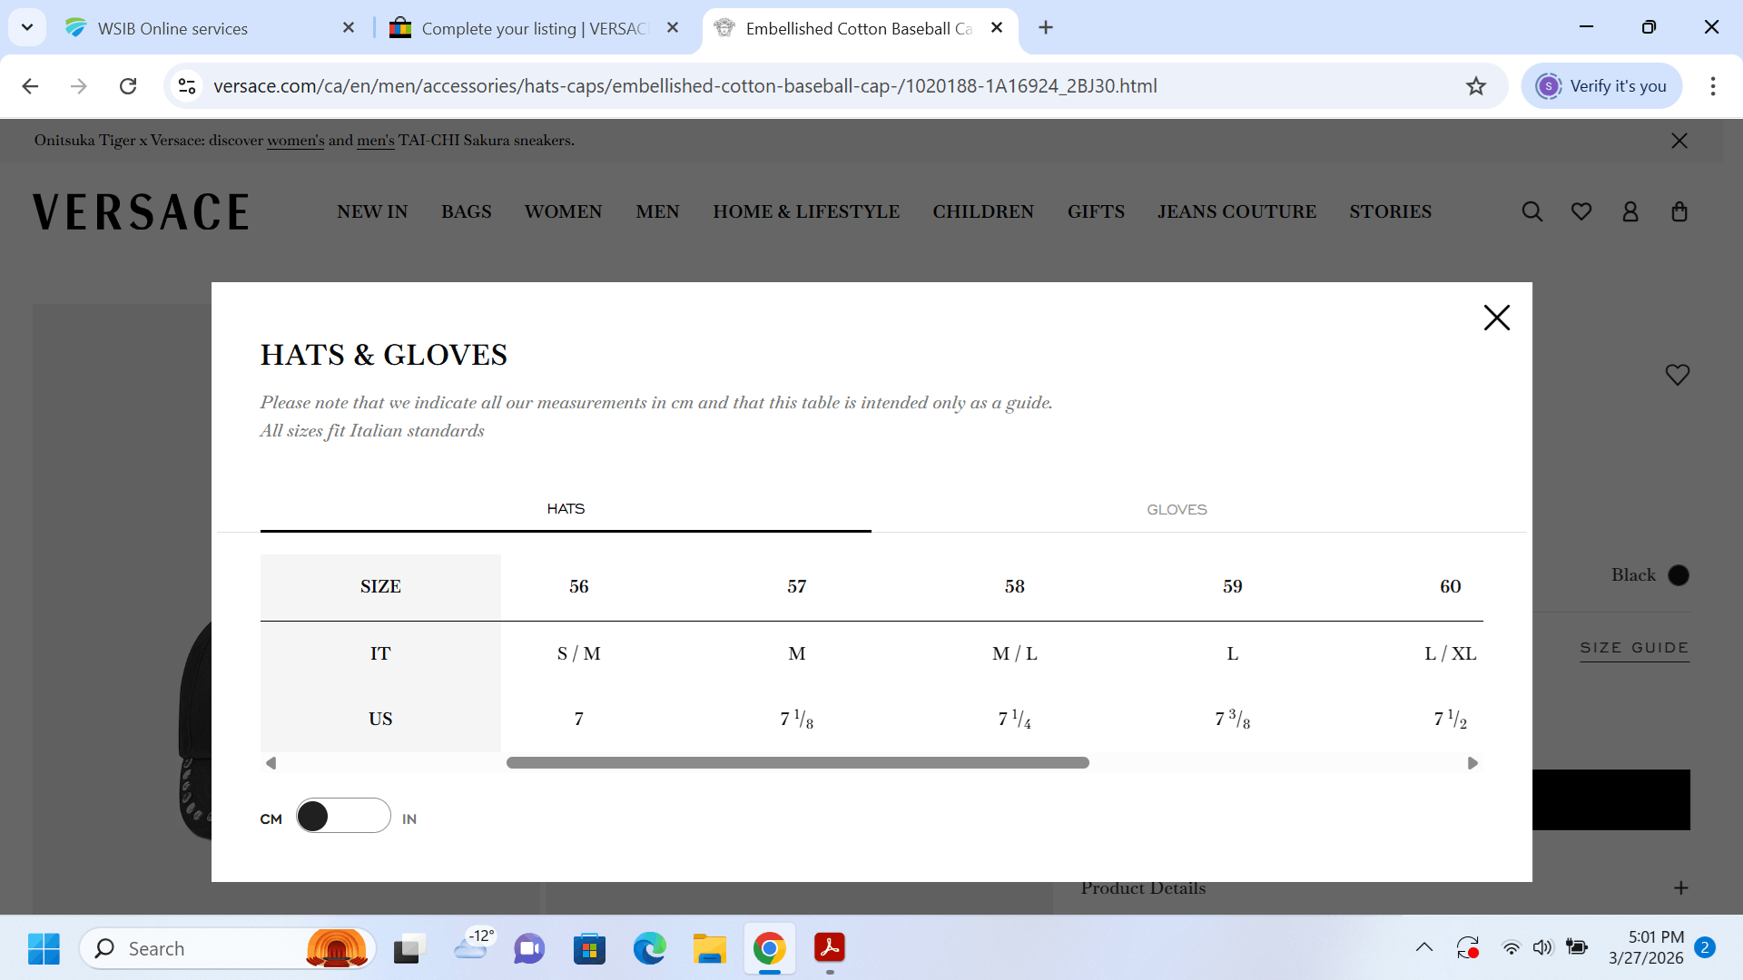Switch to WSIB Online services tab
The image size is (1743, 980).
[172, 28]
